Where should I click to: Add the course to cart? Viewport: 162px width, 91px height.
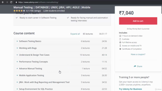point(138,21)
